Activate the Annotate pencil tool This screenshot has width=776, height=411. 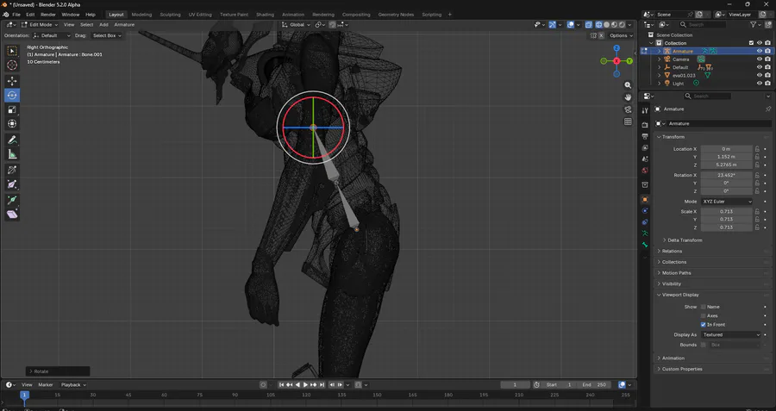12,140
